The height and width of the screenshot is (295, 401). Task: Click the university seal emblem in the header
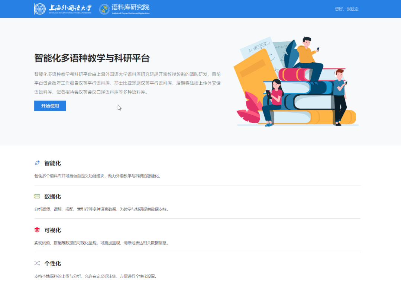click(x=40, y=8)
